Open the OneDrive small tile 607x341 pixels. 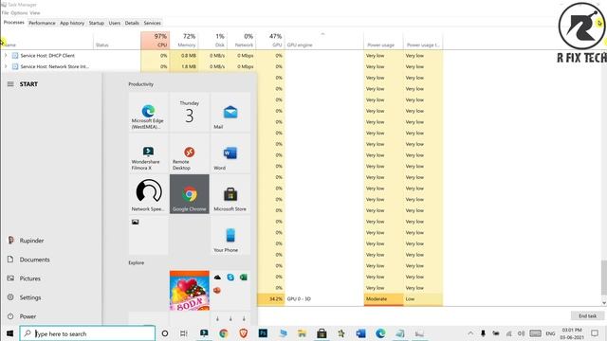217,278
